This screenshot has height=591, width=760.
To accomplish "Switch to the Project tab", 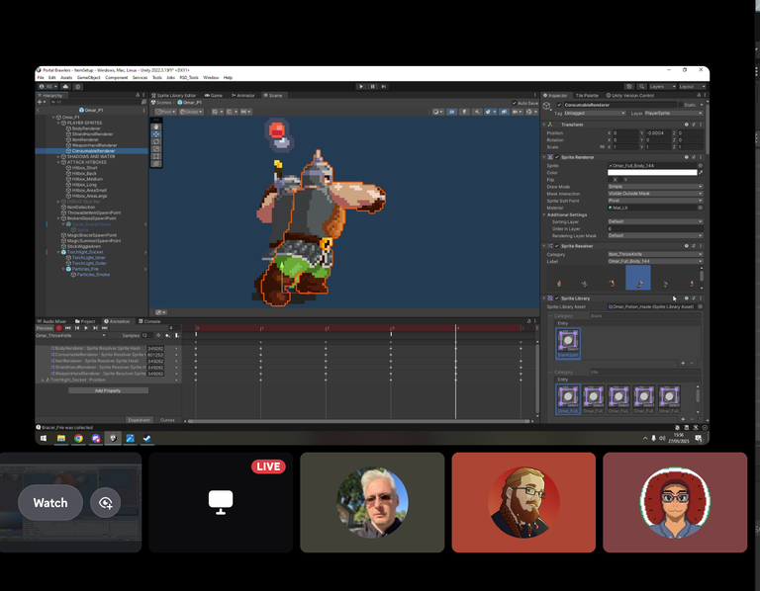I will click(x=85, y=321).
